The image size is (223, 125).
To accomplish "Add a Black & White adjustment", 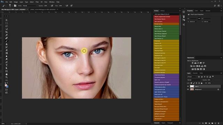I will point(197,66).
